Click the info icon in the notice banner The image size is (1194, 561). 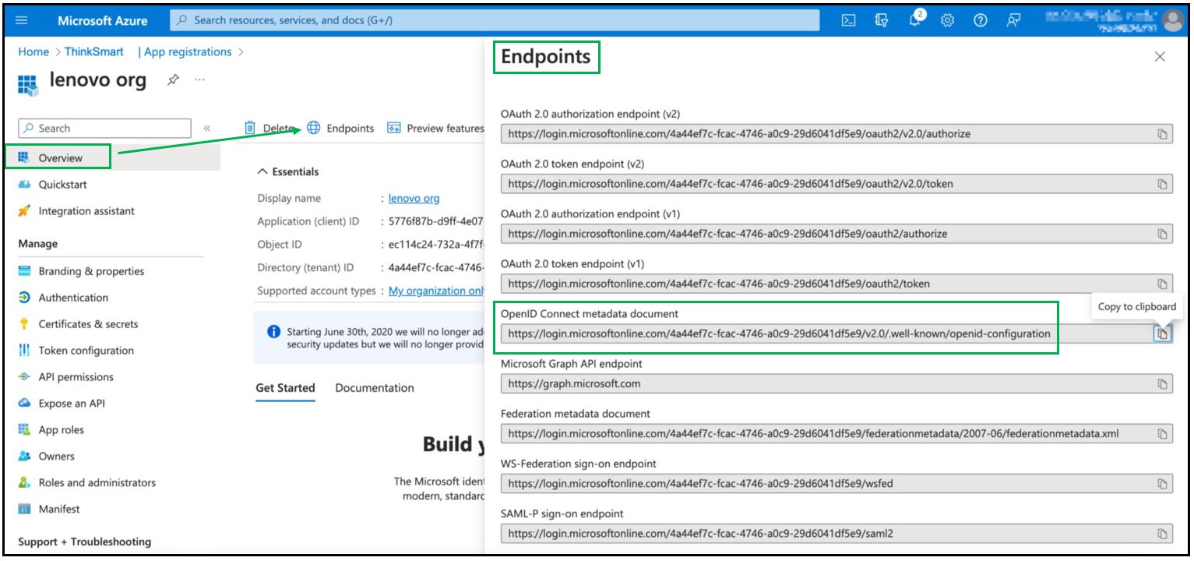click(273, 332)
